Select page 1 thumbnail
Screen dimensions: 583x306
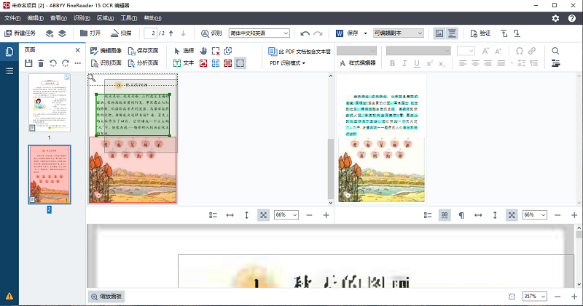click(50, 102)
